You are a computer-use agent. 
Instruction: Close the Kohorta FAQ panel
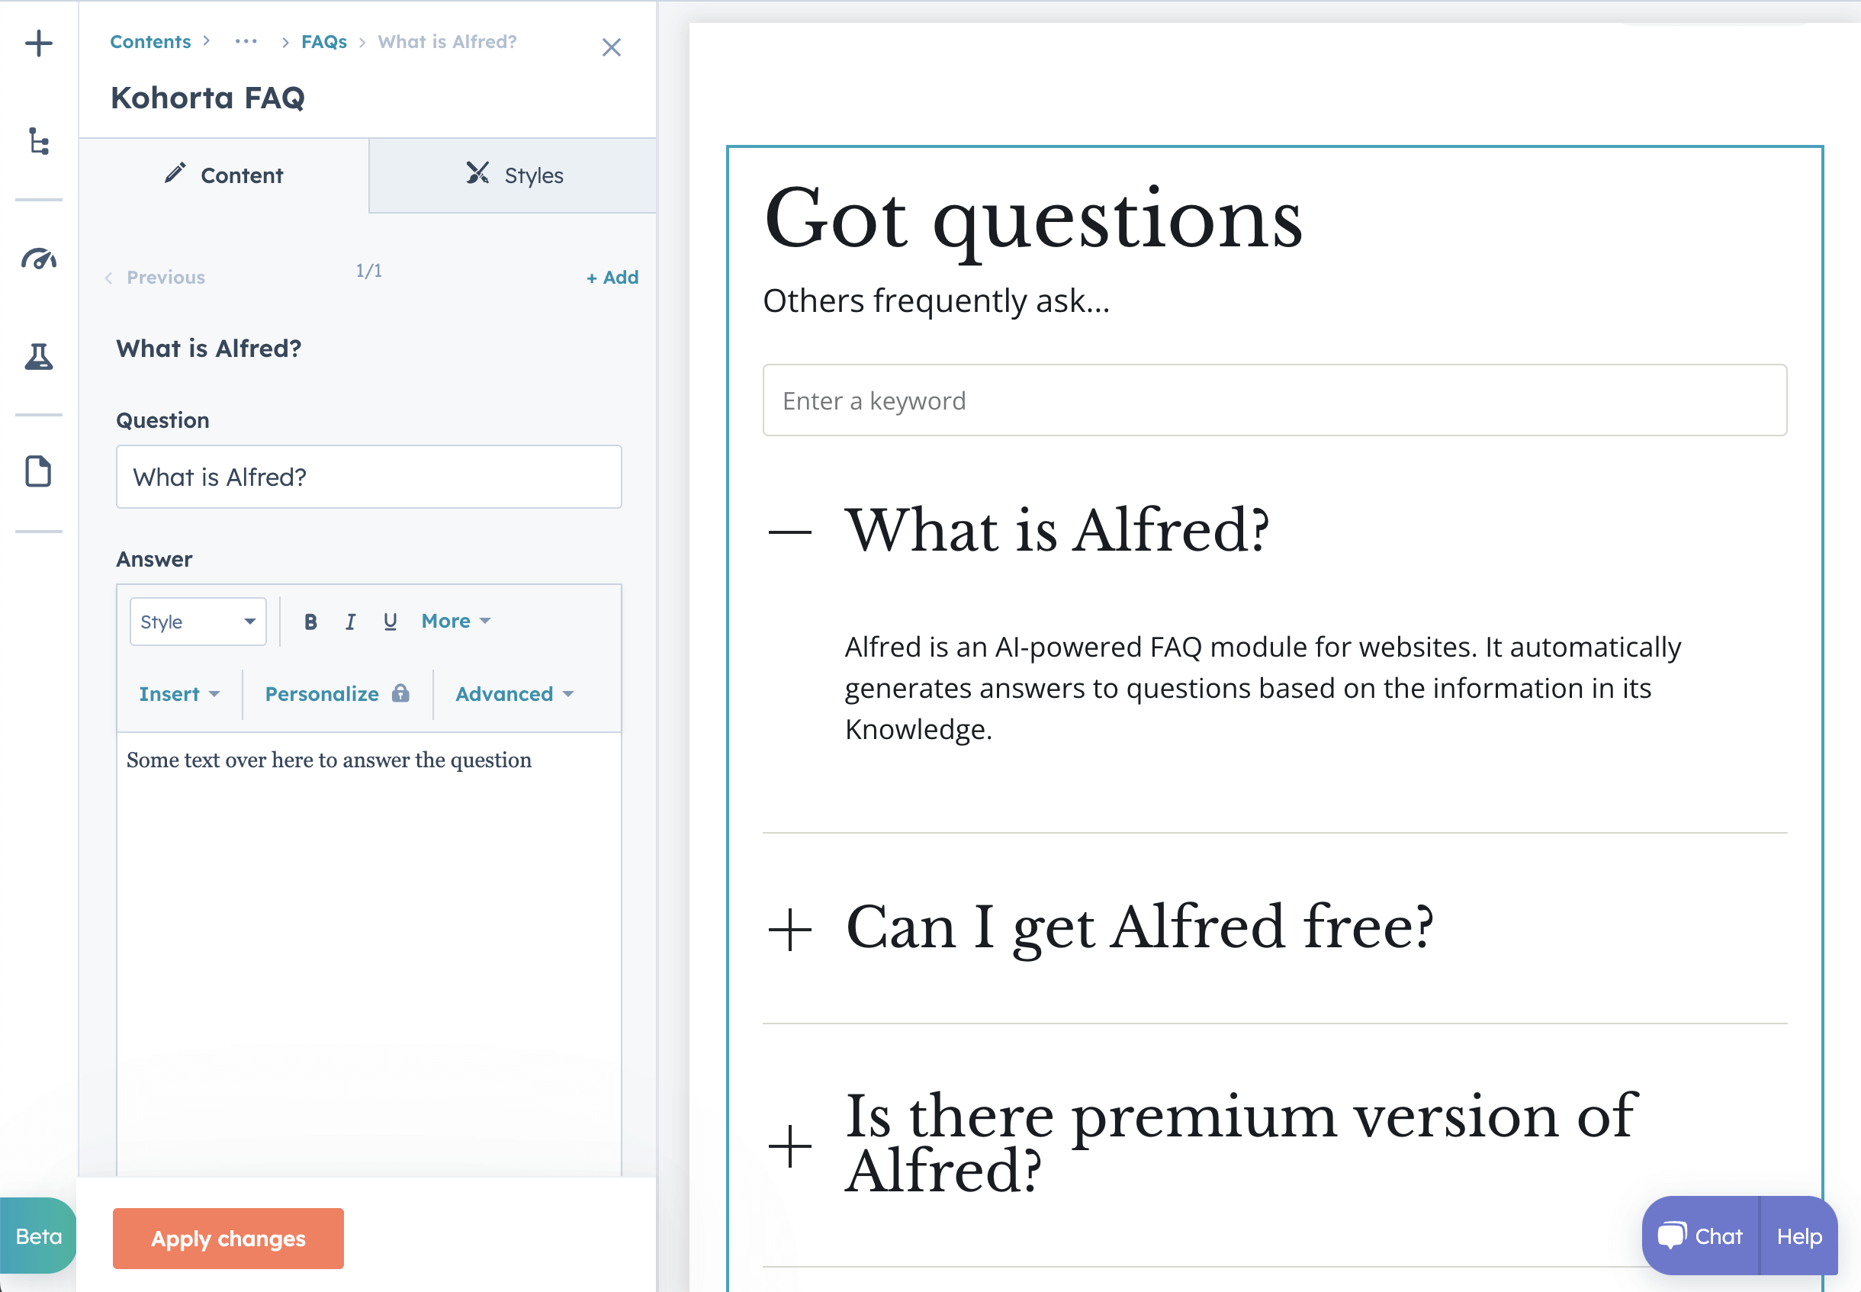pyautogui.click(x=611, y=47)
